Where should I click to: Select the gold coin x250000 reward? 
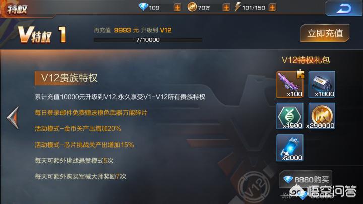(322, 116)
